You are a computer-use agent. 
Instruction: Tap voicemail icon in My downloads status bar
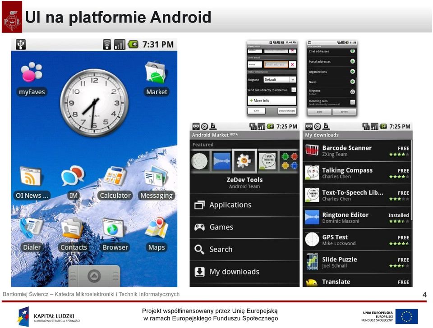[x=309, y=127]
